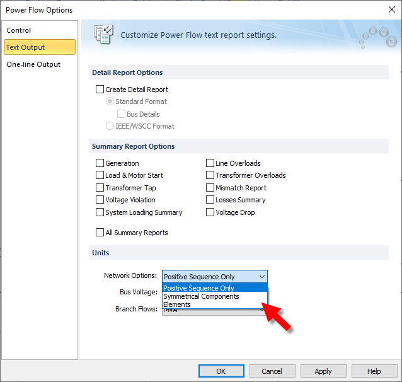Select the Text Output page
This screenshot has height=382, width=402.
26,47
